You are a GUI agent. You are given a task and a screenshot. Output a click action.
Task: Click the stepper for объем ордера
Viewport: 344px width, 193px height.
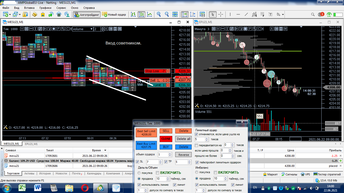pos(170,155)
